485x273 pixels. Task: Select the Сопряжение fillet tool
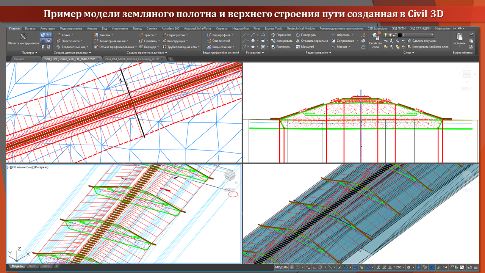pos(344,41)
